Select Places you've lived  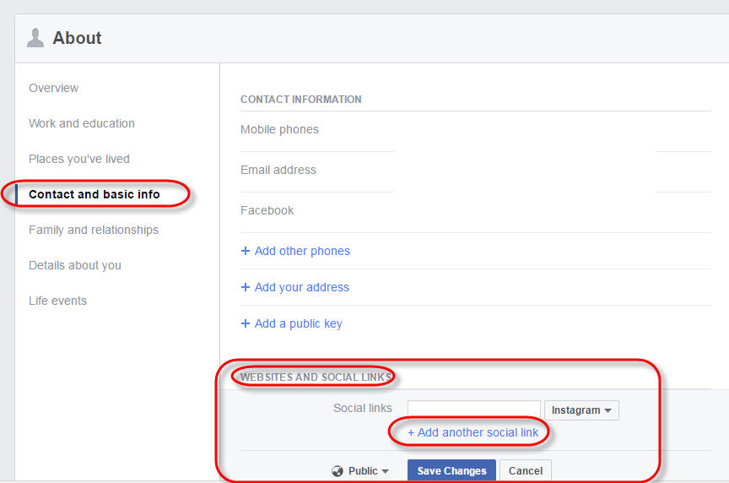79,159
